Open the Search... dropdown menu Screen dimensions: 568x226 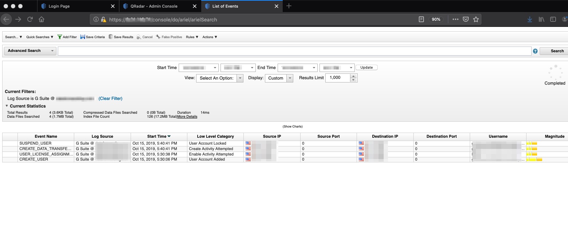click(x=14, y=37)
